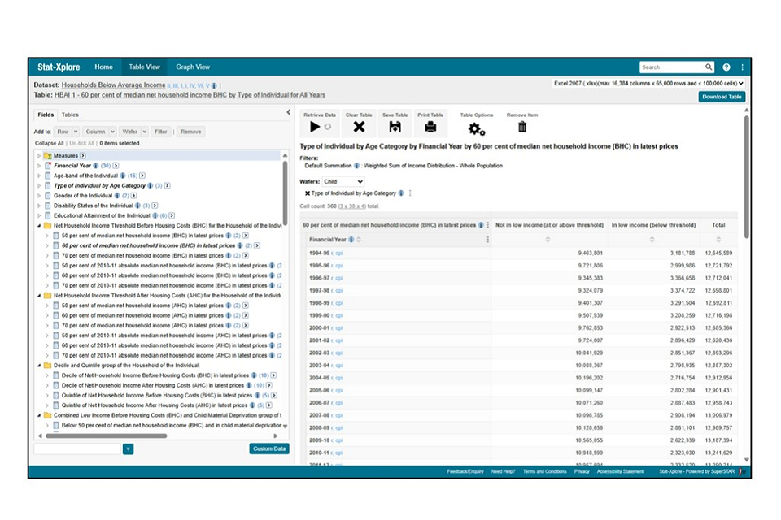781x520 pixels.
Task: Open the Wafers Child dropdown
Action: 343,182
